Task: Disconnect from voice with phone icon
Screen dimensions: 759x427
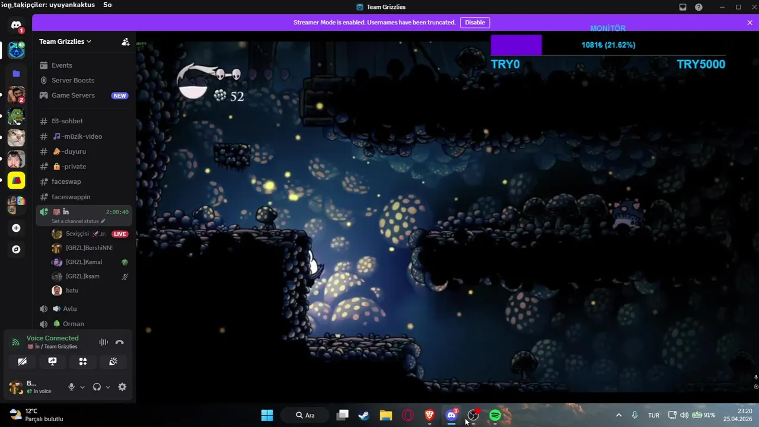Action: coord(120,342)
